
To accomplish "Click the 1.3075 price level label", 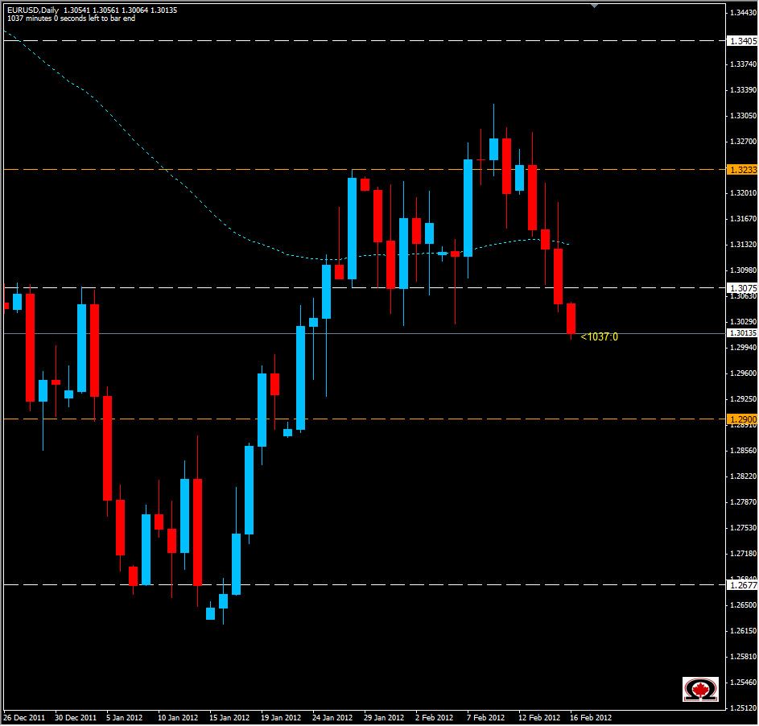I will pos(740,288).
